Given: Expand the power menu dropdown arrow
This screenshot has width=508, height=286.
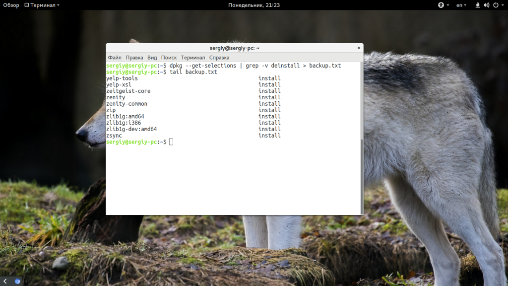Looking at the screenshot, I should [503, 5].
